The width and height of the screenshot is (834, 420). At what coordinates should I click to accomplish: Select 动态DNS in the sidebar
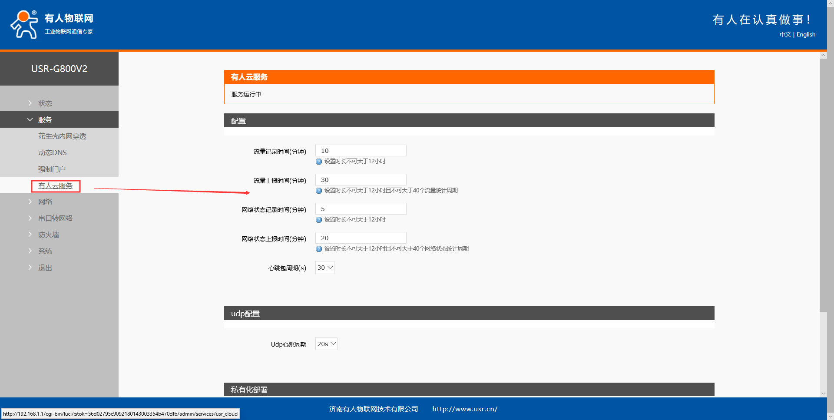(53, 153)
